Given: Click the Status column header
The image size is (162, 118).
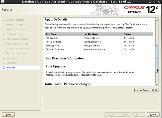Looking at the screenshot, I should (x=127, y=34).
